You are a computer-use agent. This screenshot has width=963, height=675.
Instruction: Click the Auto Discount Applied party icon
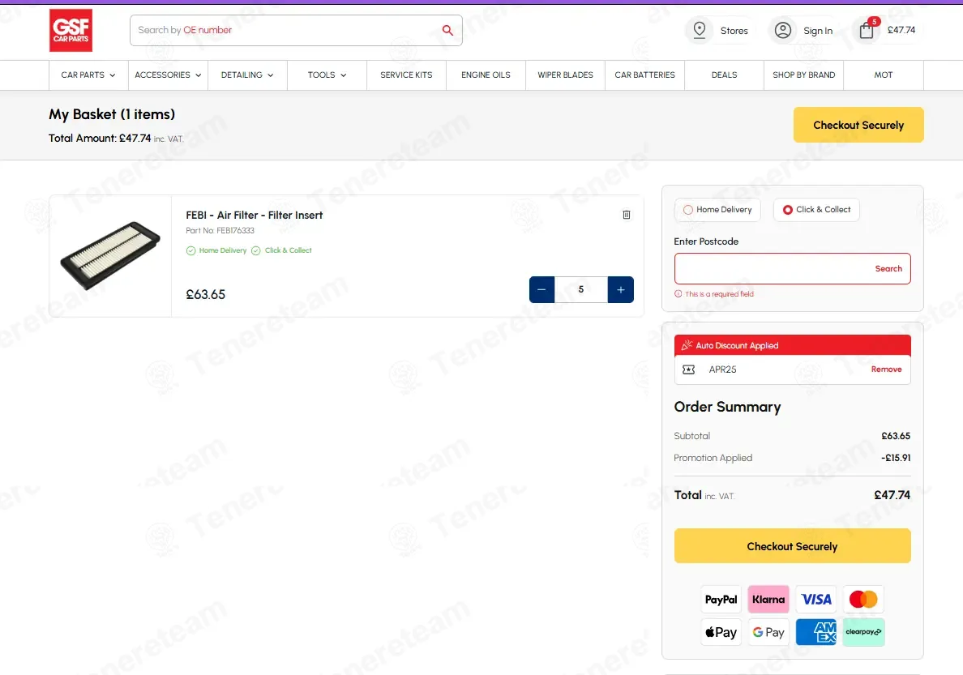[687, 345]
